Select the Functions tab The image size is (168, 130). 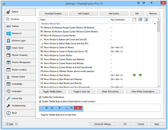point(20,19)
